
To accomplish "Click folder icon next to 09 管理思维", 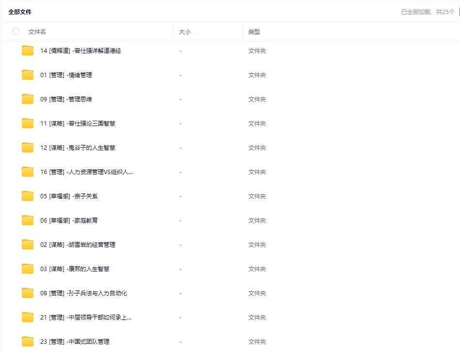I will (28, 99).
